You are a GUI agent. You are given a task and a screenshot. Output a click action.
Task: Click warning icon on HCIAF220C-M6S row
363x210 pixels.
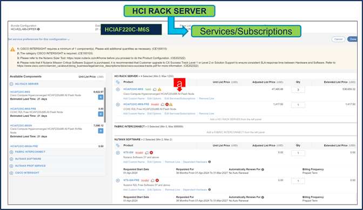click(159, 89)
